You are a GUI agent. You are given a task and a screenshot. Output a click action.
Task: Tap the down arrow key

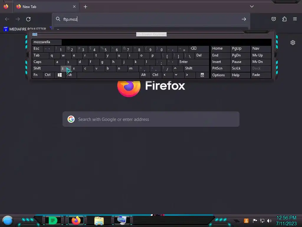click(x=178, y=75)
